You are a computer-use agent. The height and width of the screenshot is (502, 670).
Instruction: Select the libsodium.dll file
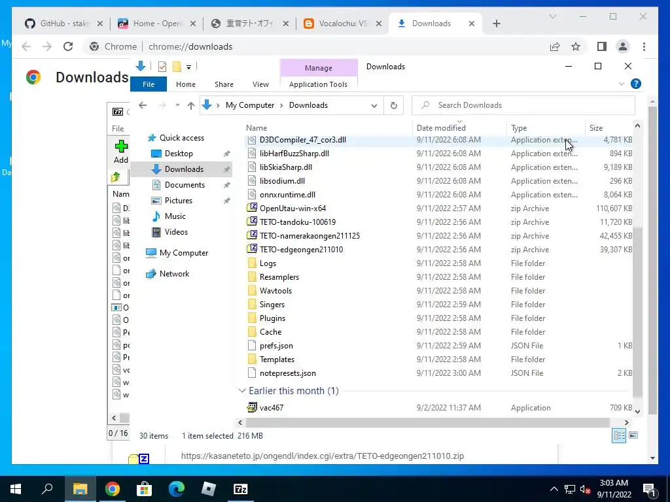(x=282, y=181)
